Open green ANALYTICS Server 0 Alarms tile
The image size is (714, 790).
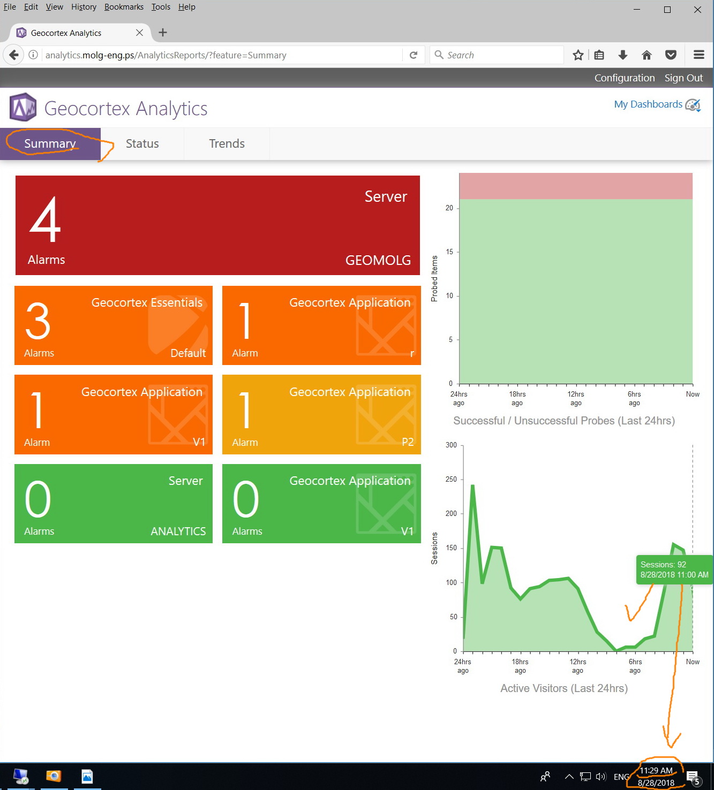click(114, 504)
